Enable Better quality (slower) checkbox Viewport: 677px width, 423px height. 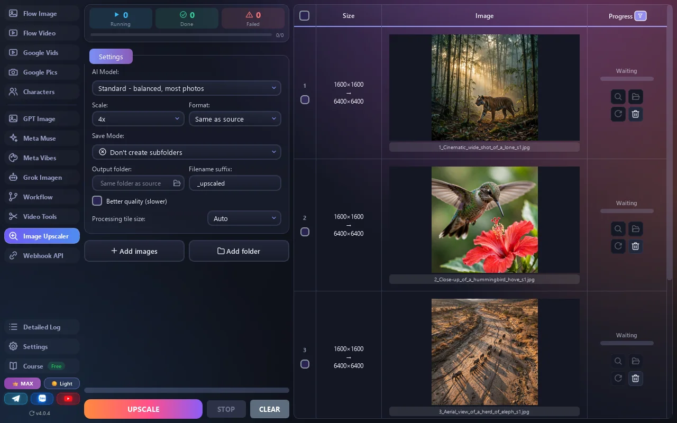pos(97,201)
